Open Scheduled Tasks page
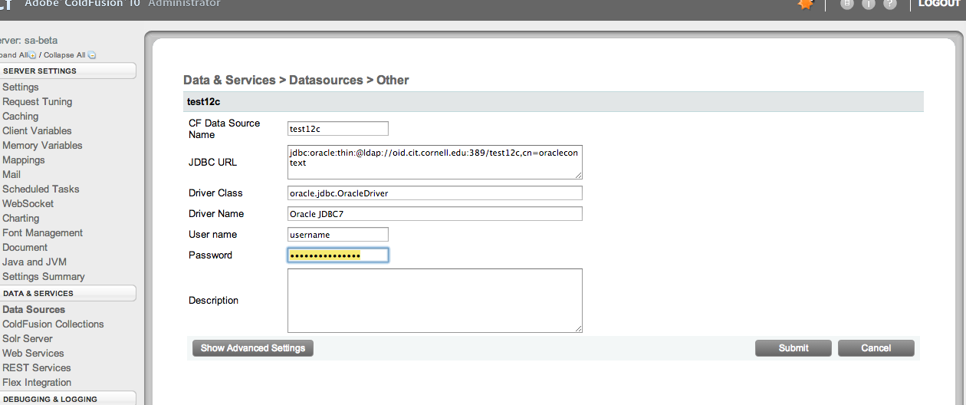The image size is (966, 405). pyautogui.click(x=41, y=189)
